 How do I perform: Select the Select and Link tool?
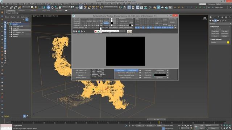pyautogui.click(x=11, y=7)
